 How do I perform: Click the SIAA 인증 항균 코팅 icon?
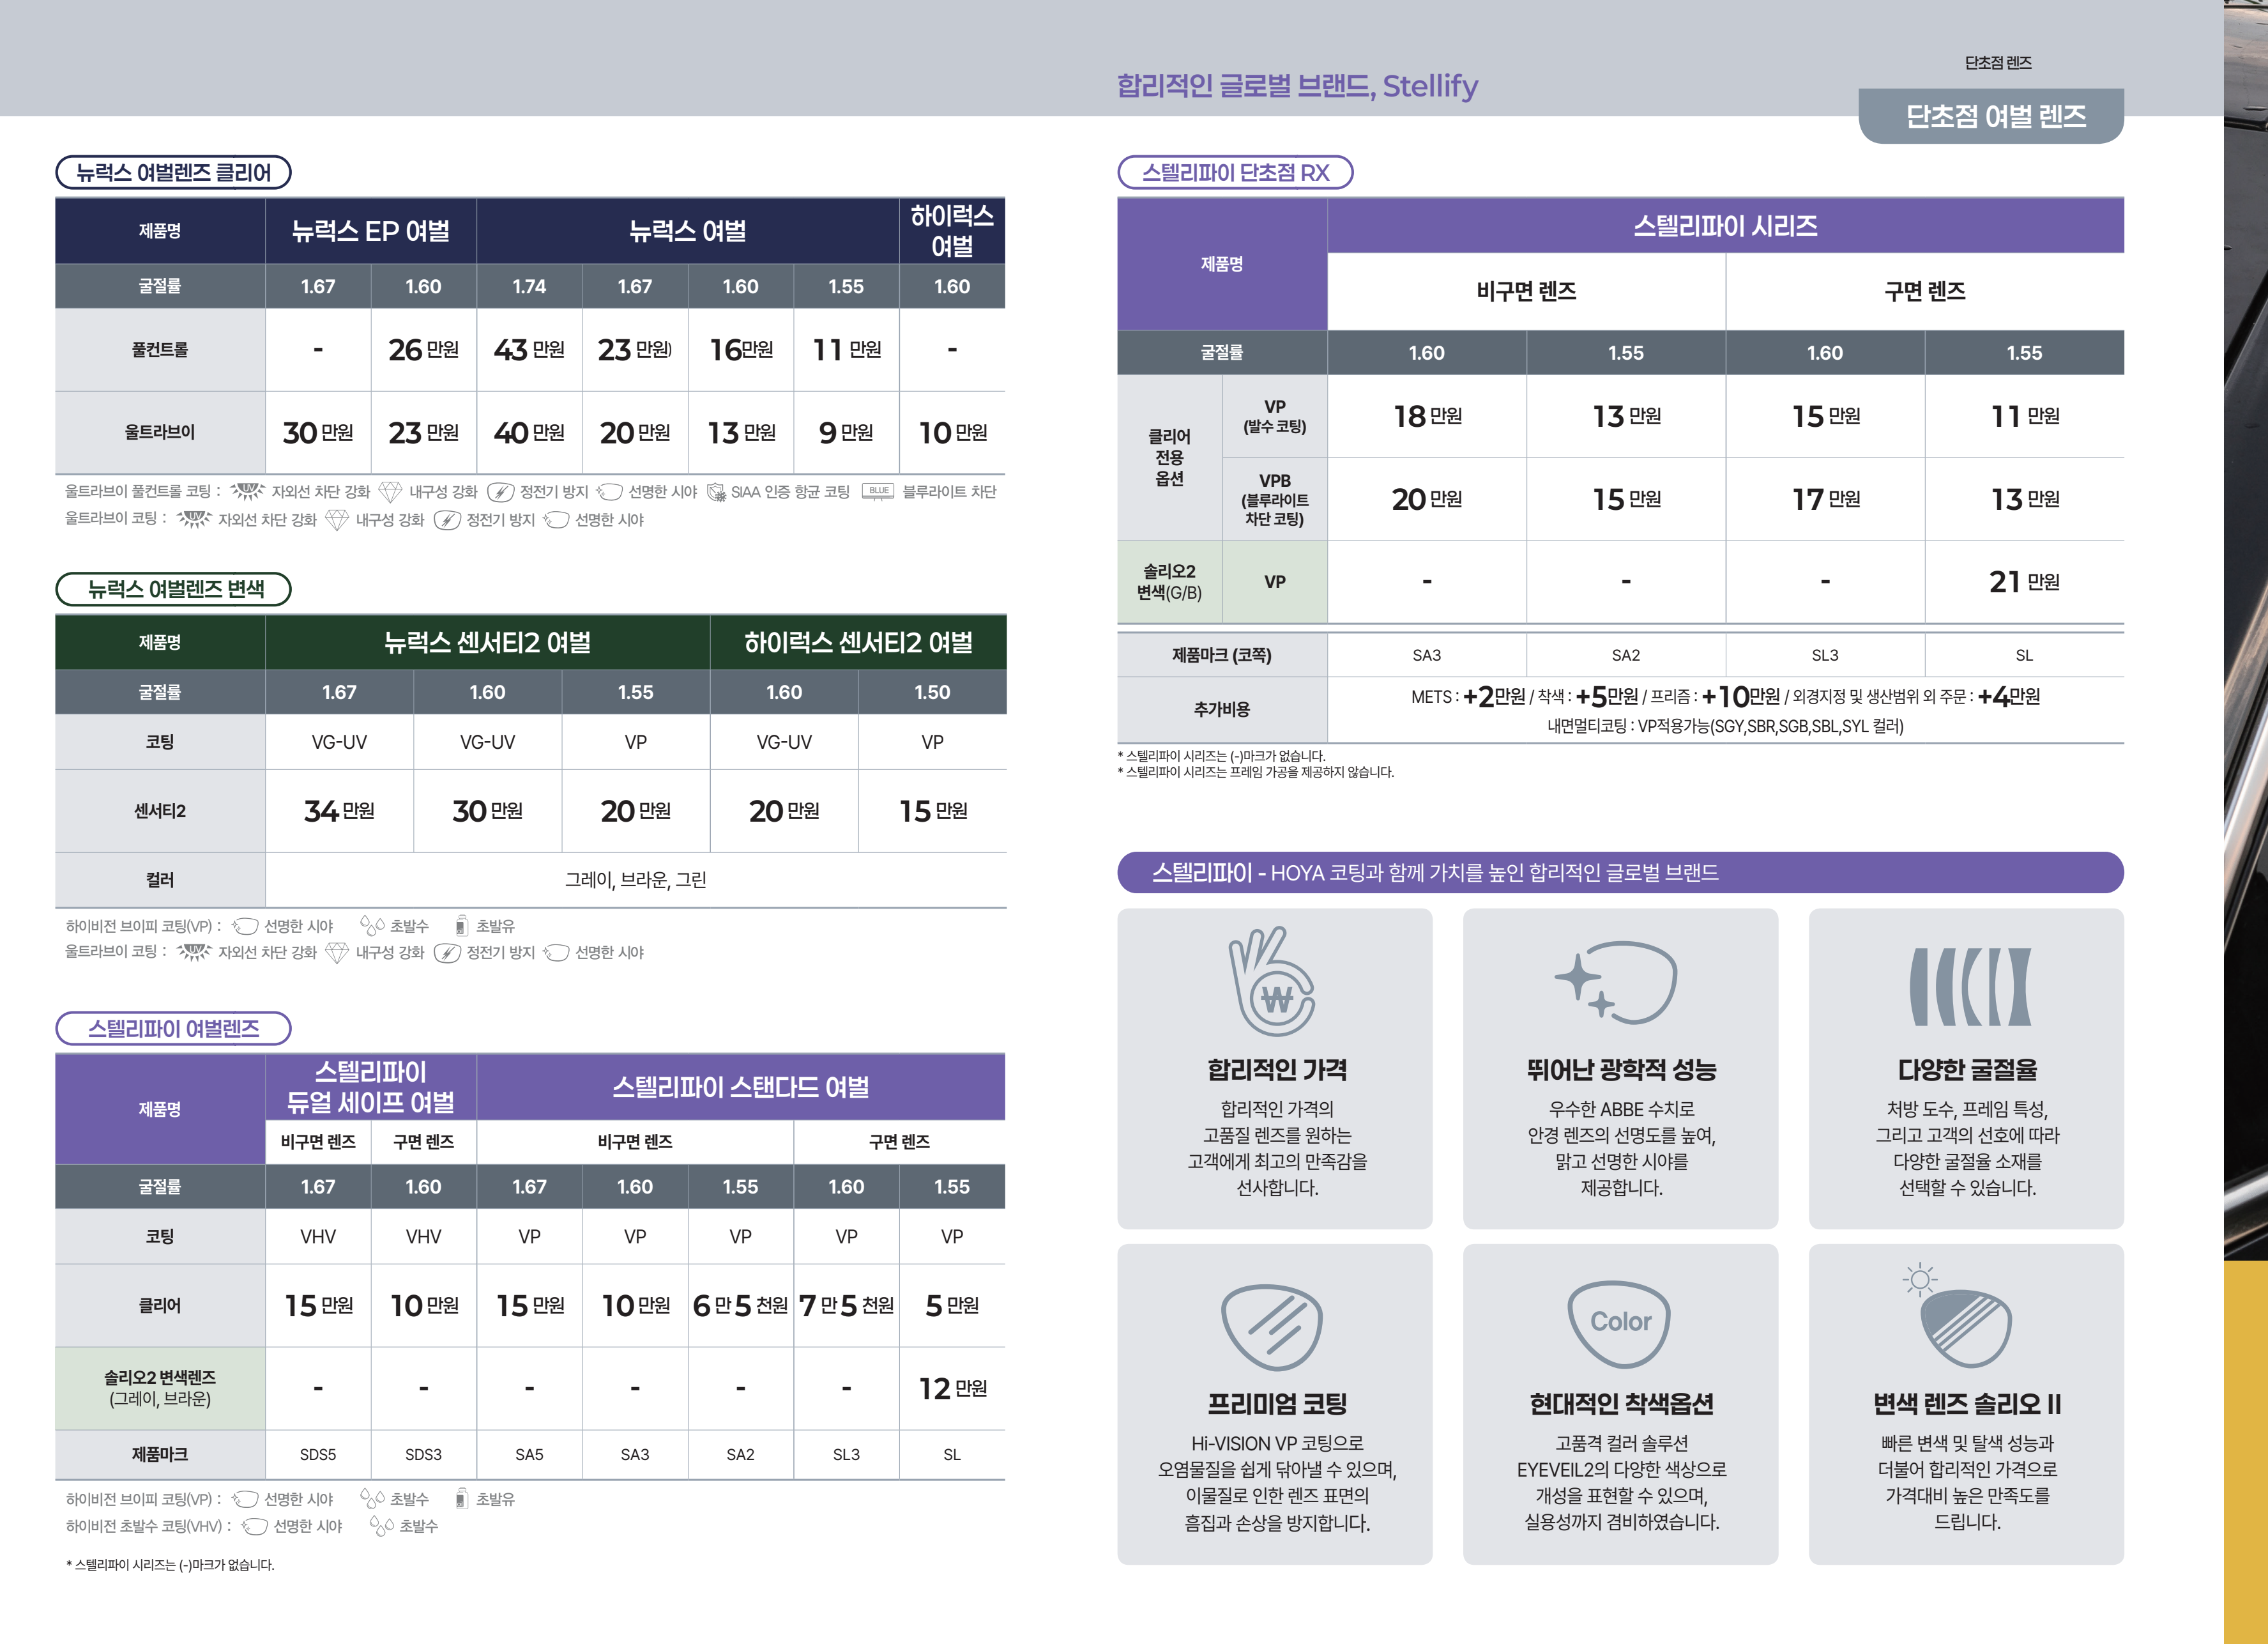pos(716,492)
